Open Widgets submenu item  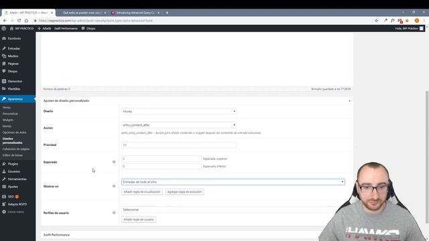click(8, 120)
